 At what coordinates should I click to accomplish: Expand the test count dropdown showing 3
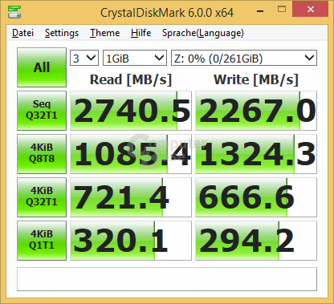(x=84, y=58)
